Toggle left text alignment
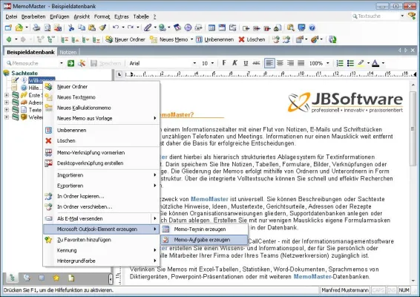 (x=269, y=63)
